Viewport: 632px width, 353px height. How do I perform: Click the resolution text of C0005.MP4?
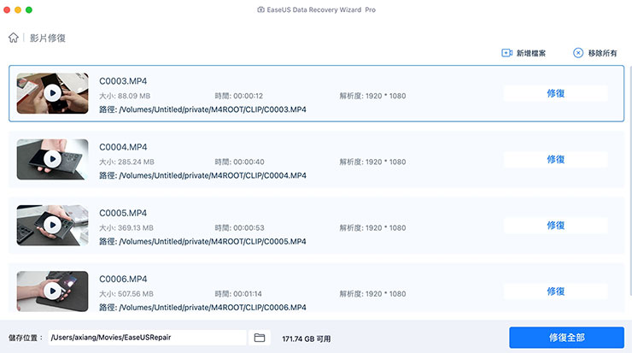pos(372,228)
